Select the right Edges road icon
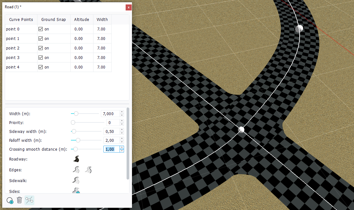 [88, 170]
